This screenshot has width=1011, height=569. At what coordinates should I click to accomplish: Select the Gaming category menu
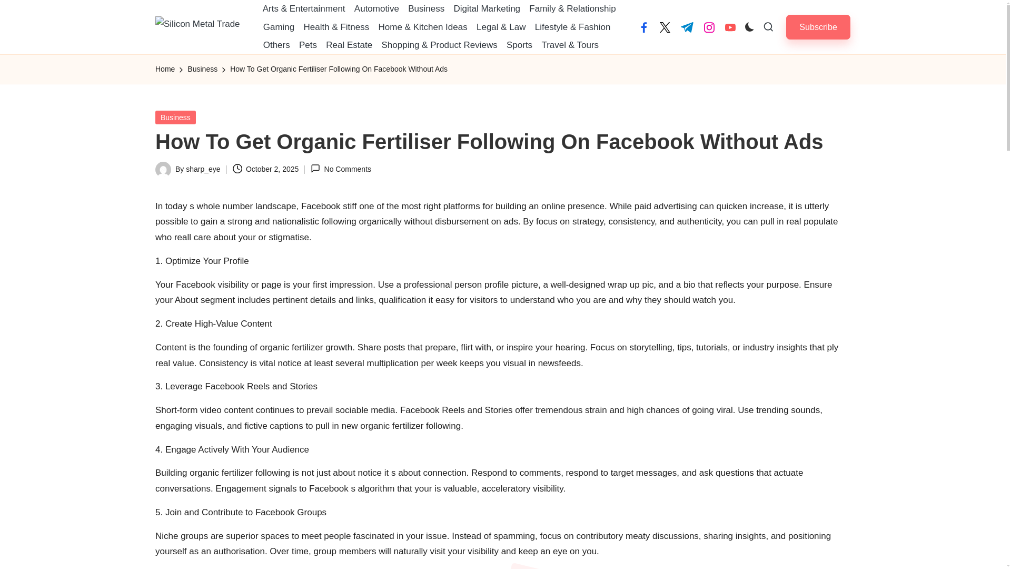click(279, 27)
